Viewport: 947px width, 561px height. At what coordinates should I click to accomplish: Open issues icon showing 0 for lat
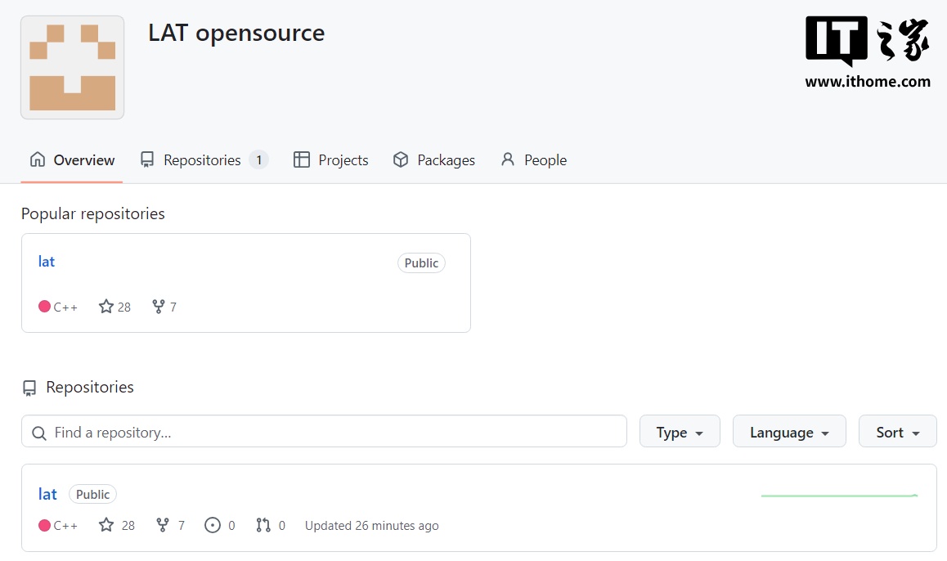(213, 525)
